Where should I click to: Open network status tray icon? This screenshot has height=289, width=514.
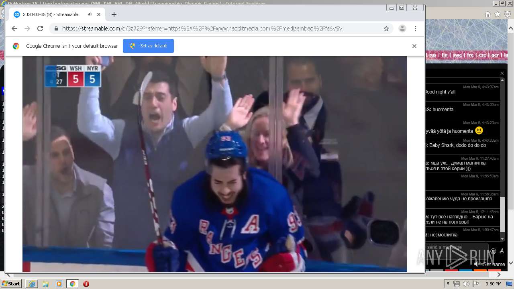click(457, 284)
